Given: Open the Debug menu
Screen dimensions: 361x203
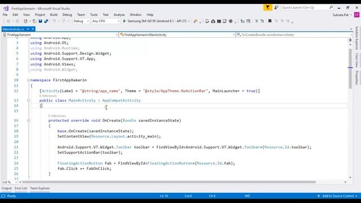Looking at the screenshot, I should pyautogui.click(x=67, y=15).
